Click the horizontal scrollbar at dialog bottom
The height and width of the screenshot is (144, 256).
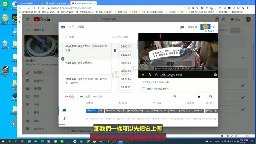coord(62,125)
